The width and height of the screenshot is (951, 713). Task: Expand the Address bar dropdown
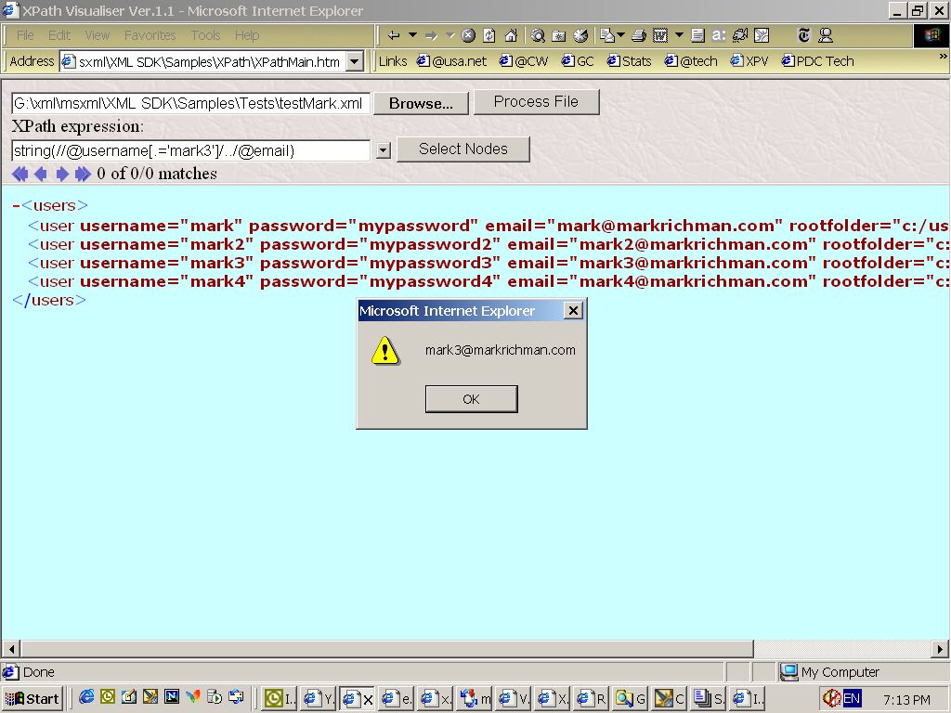click(x=355, y=61)
